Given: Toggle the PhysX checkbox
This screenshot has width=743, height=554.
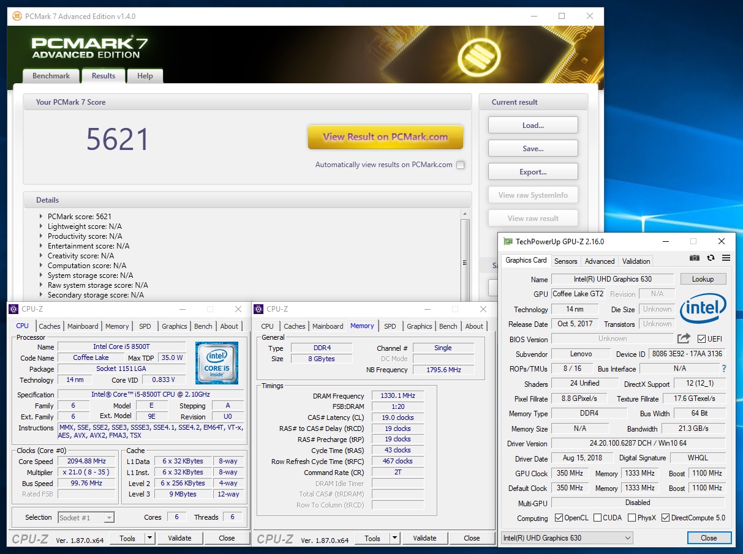Looking at the screenshot, I should point(632,518).
